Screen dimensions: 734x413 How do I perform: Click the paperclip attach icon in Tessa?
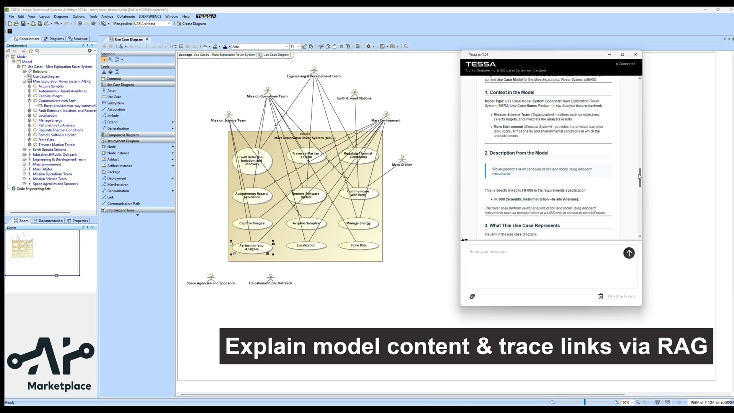(x=473, y=296)
